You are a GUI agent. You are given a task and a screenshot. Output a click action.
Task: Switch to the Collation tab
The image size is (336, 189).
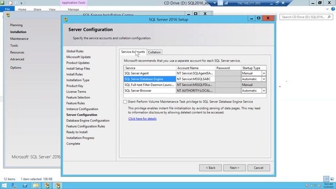pos(154,52)
